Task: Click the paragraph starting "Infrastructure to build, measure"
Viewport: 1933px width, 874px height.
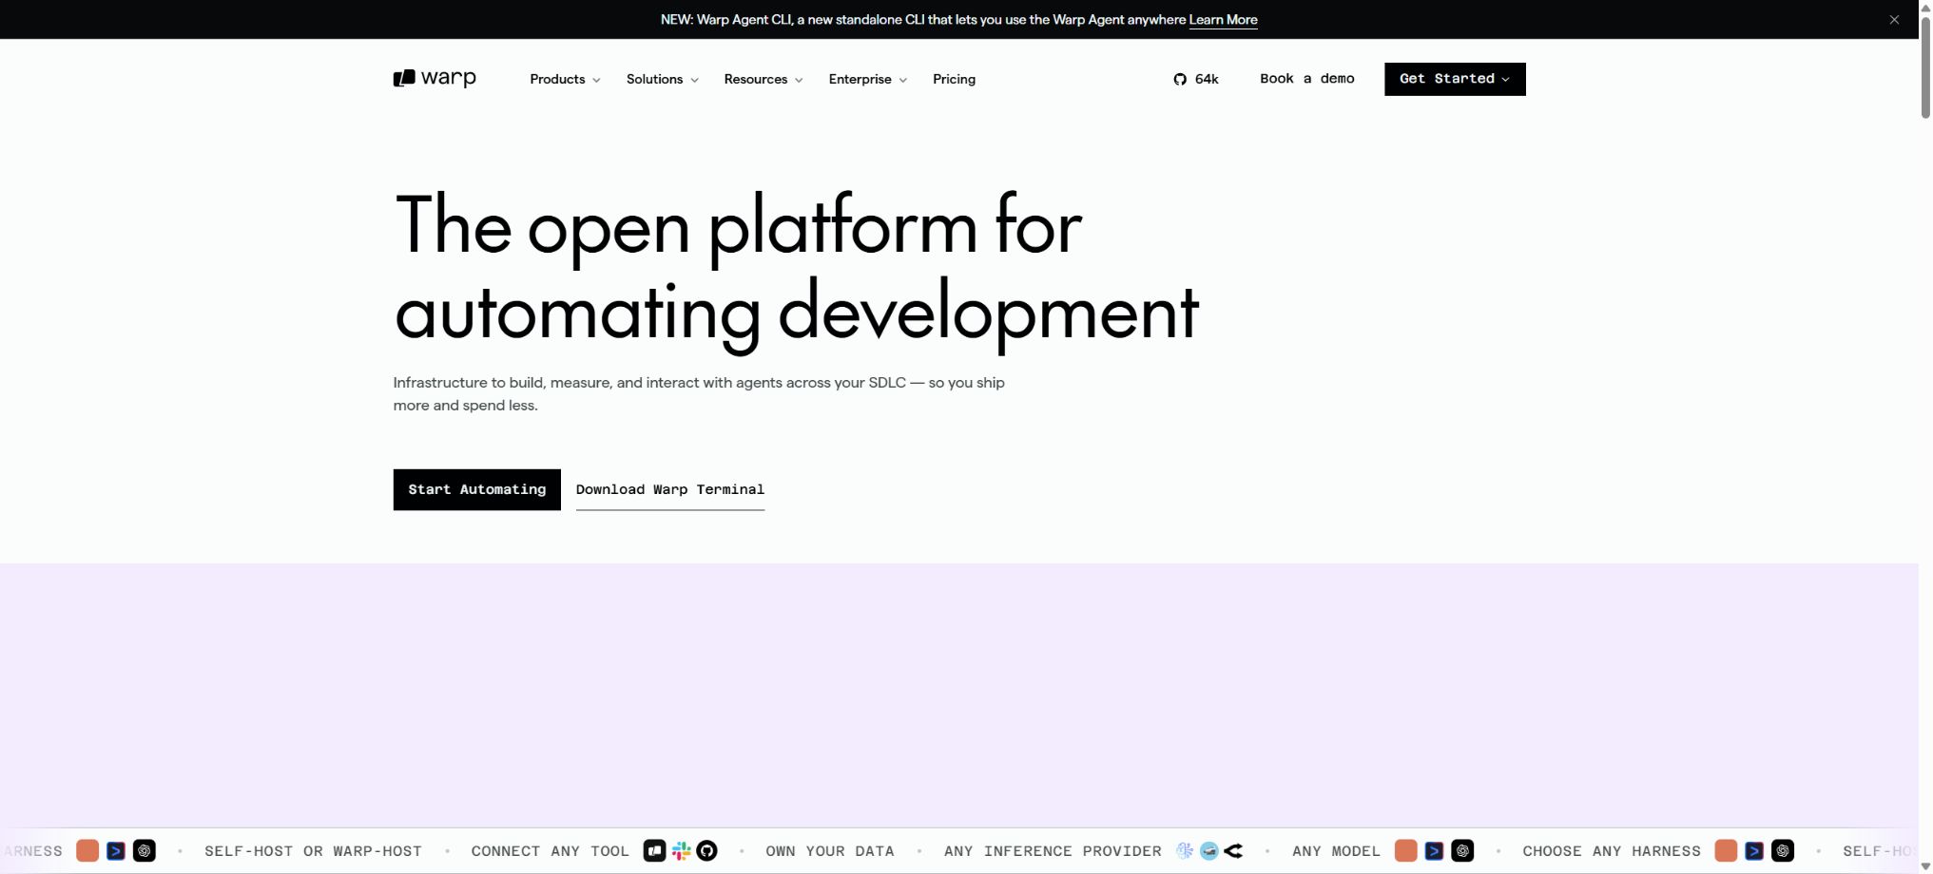Action: click(x=699, y=394)
